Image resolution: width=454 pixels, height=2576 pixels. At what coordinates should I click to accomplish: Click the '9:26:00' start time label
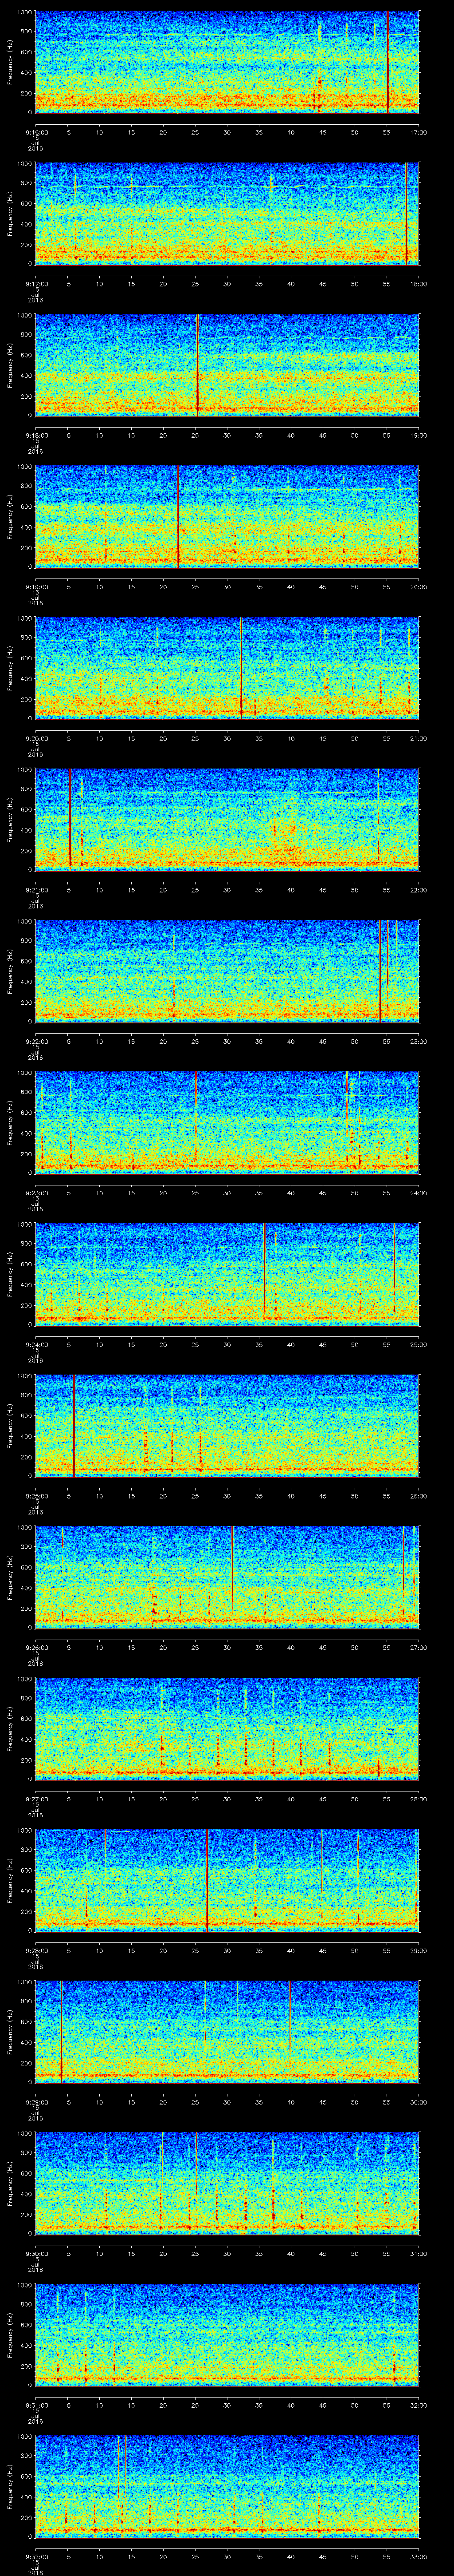click(x=36, y=1647)
